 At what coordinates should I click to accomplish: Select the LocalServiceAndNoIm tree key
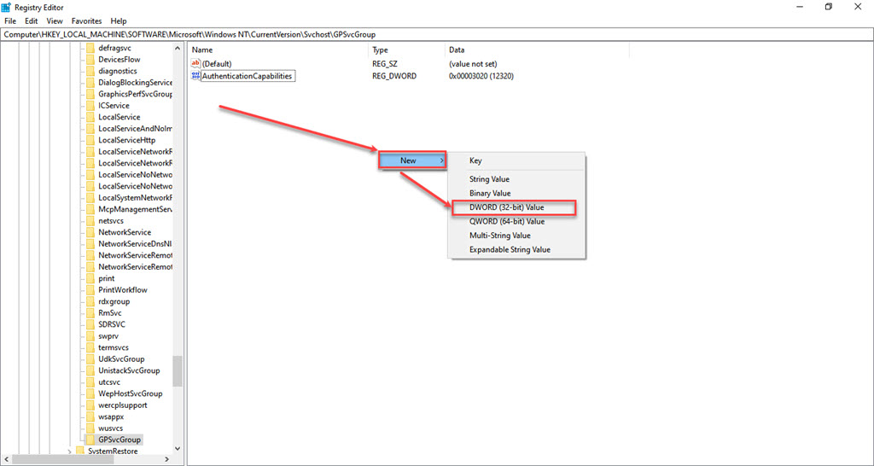point(135,129)
